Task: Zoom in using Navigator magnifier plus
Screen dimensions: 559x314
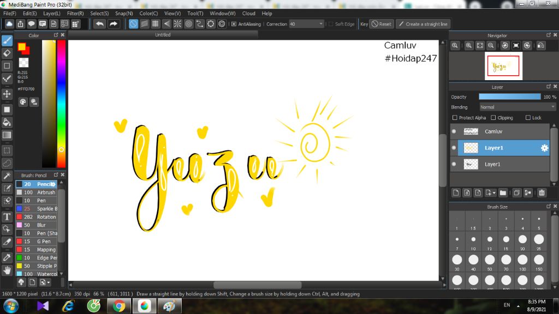Action: point(469,46)
